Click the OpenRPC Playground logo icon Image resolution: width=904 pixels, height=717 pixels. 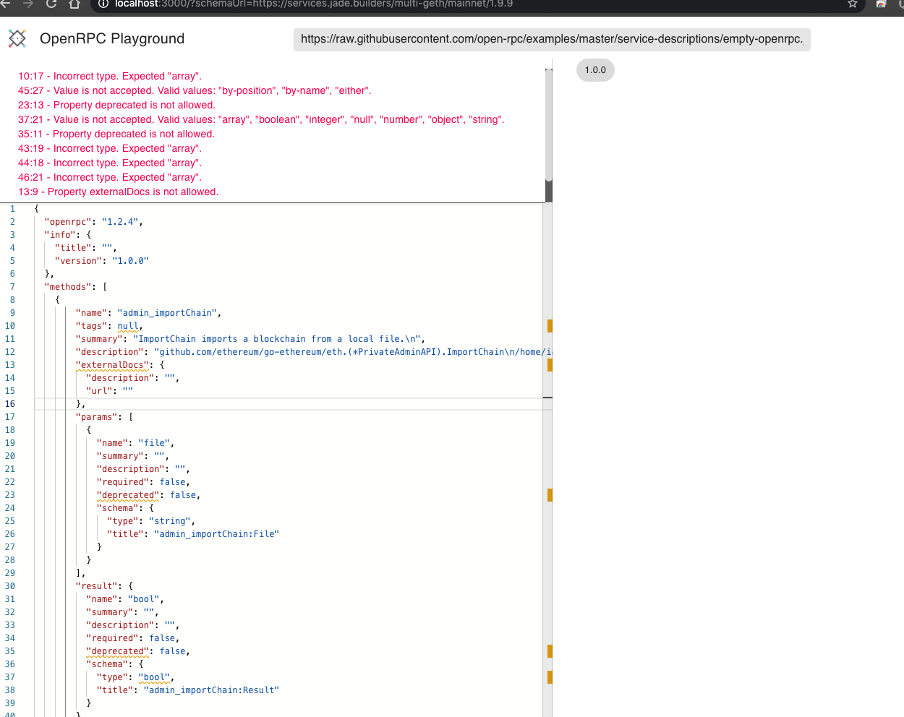17,38
